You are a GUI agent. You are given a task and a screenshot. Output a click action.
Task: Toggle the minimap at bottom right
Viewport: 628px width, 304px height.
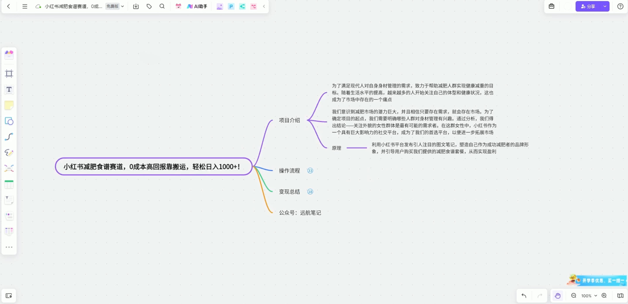(x=620, y=296)
